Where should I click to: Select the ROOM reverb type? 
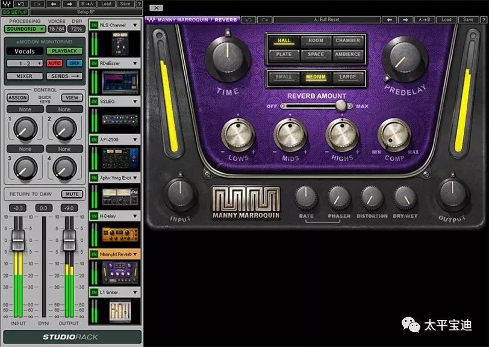[x=316, y=41]
